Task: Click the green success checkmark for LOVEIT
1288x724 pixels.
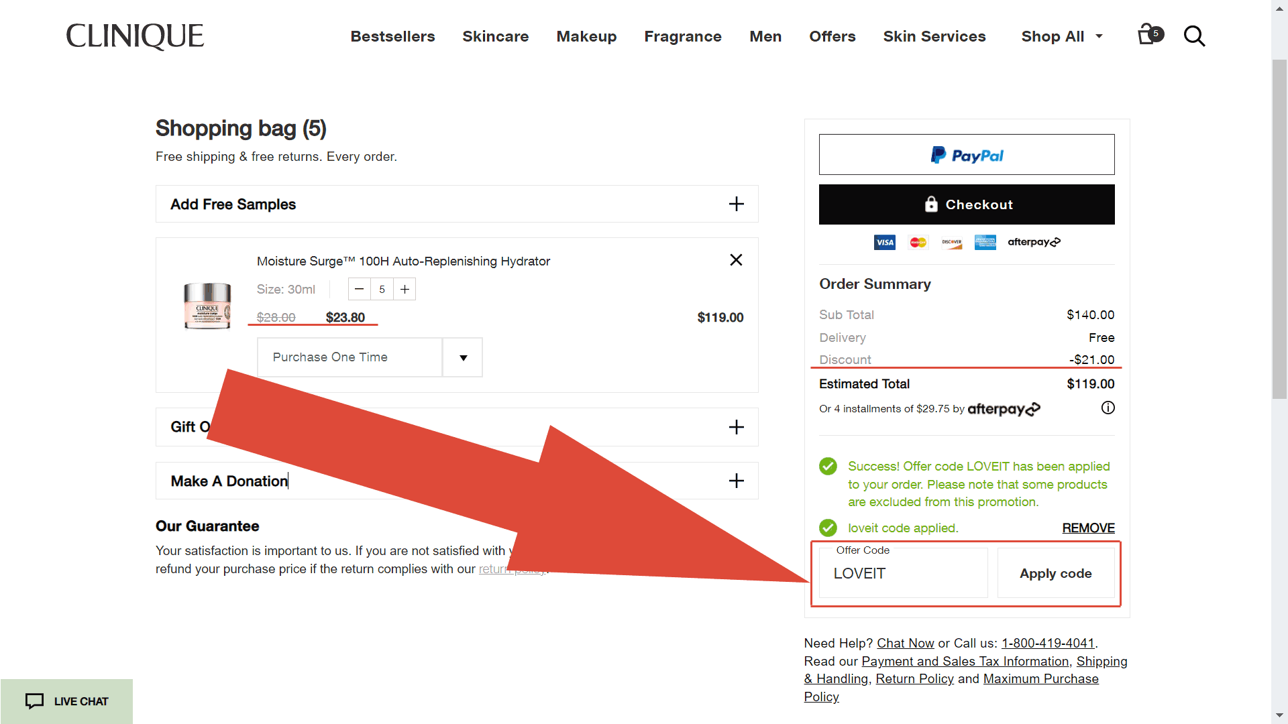Action: click(828, 466)
